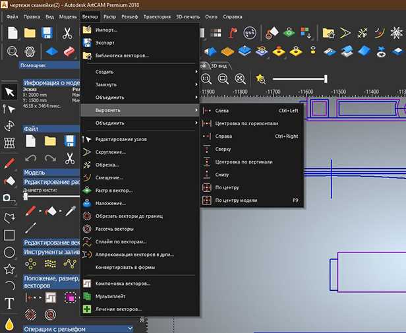
Task: Select Мультиплейт menu entry
Action: pyautogui.click(x=140, y=296)
